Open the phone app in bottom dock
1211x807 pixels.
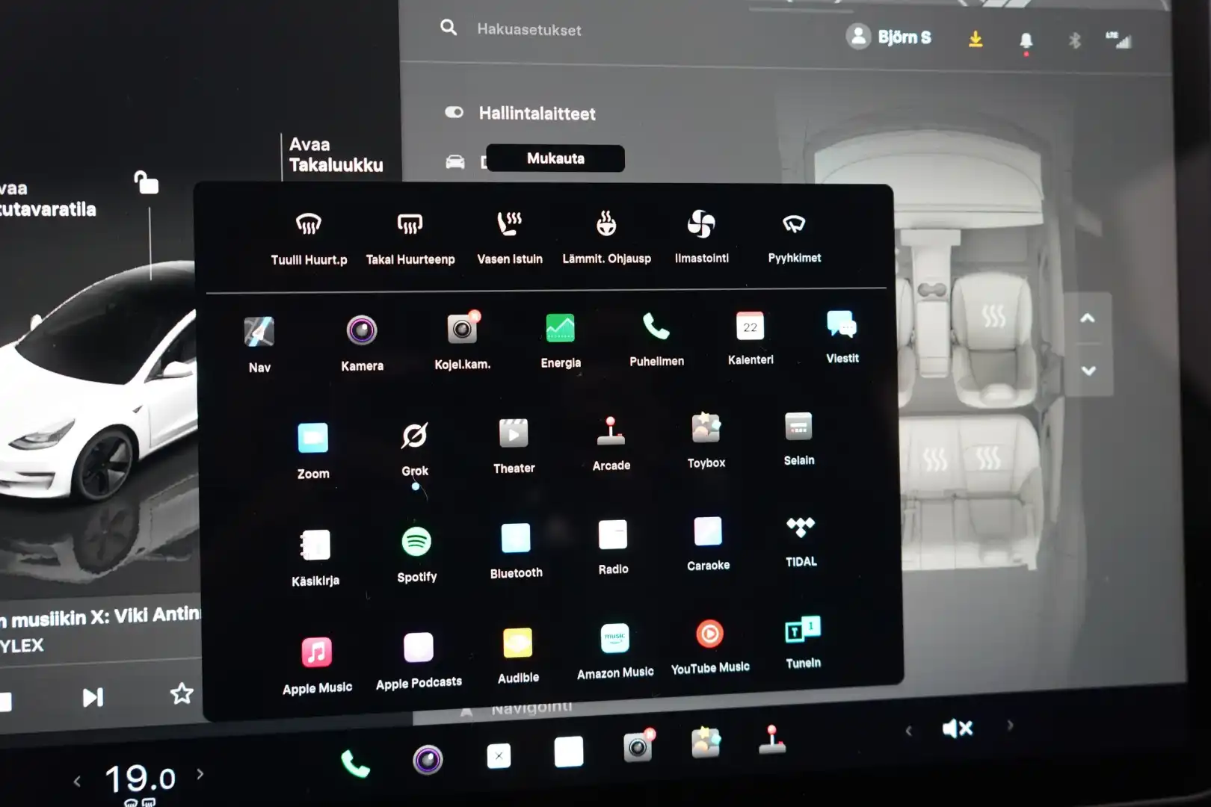coord(355,764)
